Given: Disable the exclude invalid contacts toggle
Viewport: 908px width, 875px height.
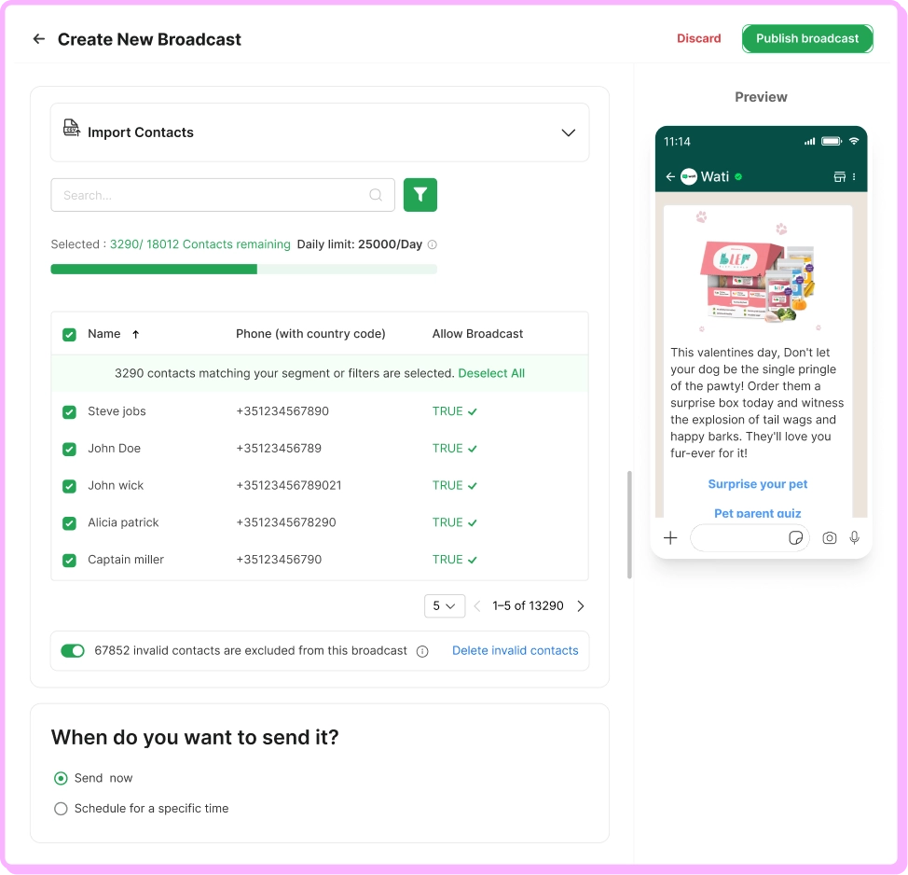Looking at the screenshot, I should tap(73, 650).
